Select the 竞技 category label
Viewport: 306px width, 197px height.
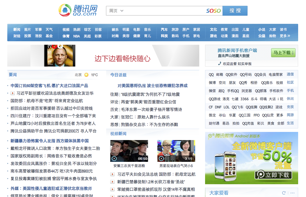pyautogui.click(x=290, y=107)
